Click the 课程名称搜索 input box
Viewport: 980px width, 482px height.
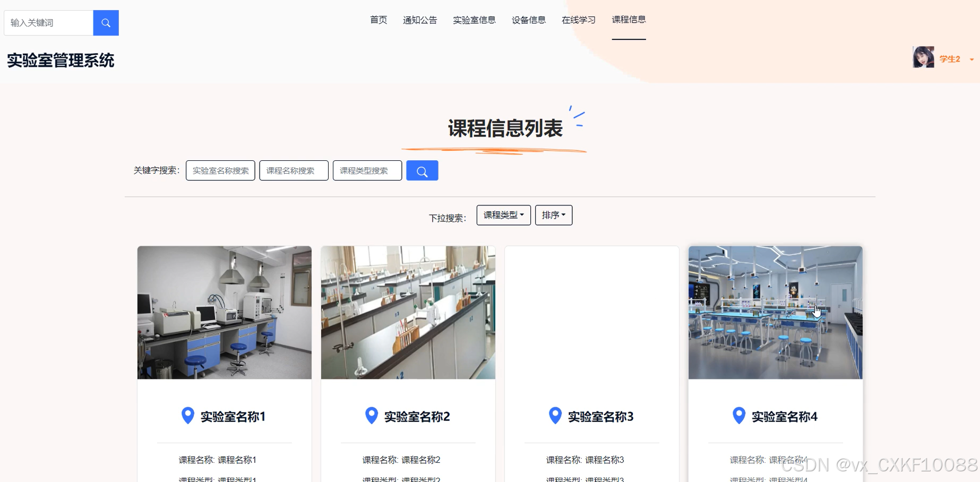tap(294, 170)
